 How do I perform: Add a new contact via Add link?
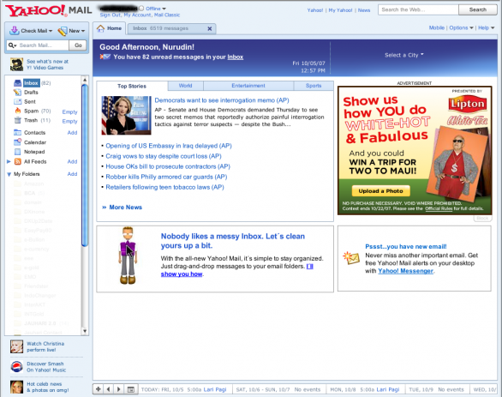72,132
